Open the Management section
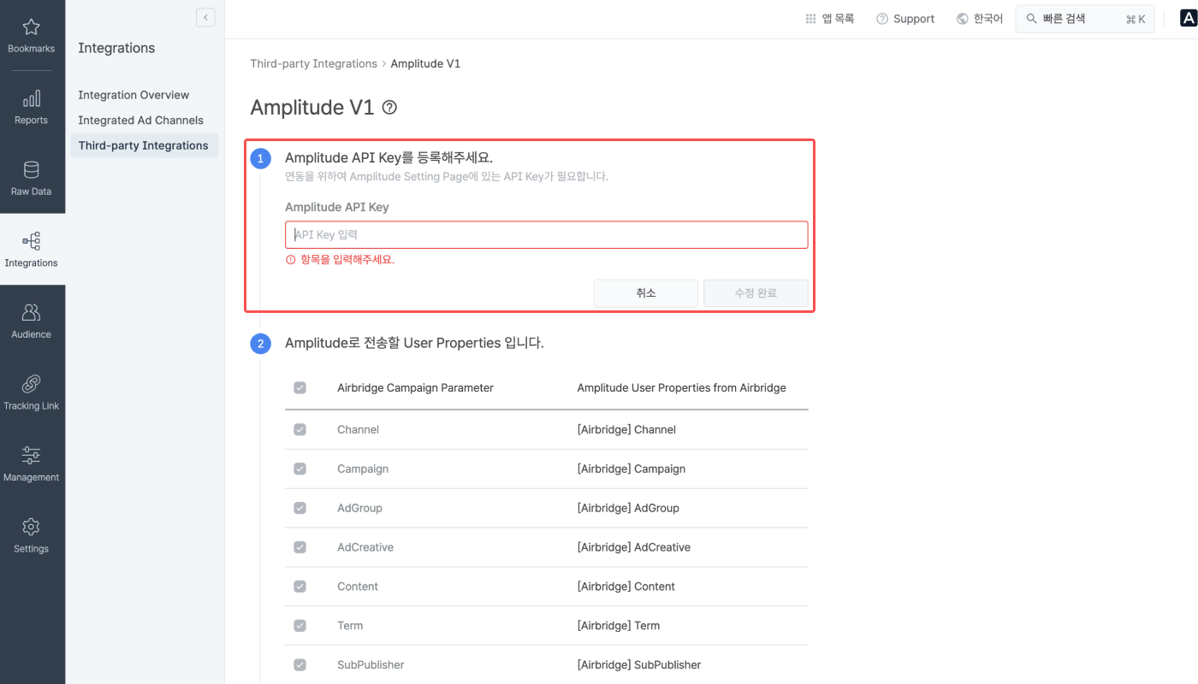The image size is (1198, 684). tap(32, 463)
